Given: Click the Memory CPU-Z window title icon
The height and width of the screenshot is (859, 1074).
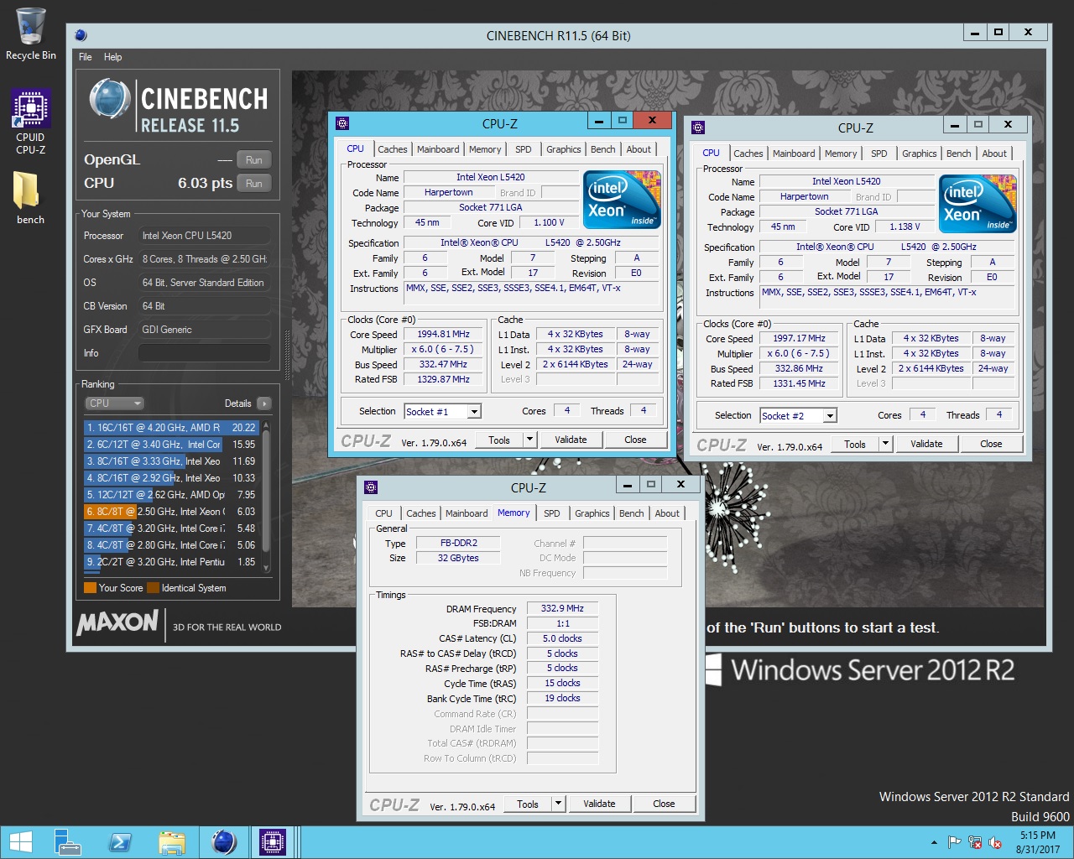Looking at the screenshot, I should coord(371,487).
